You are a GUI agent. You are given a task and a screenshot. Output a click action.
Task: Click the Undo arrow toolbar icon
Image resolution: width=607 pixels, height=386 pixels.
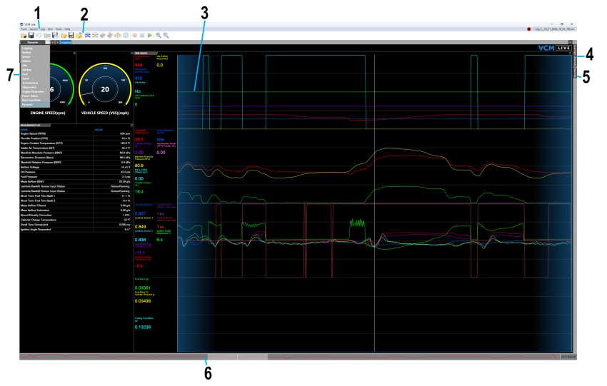tap(39, 35)
